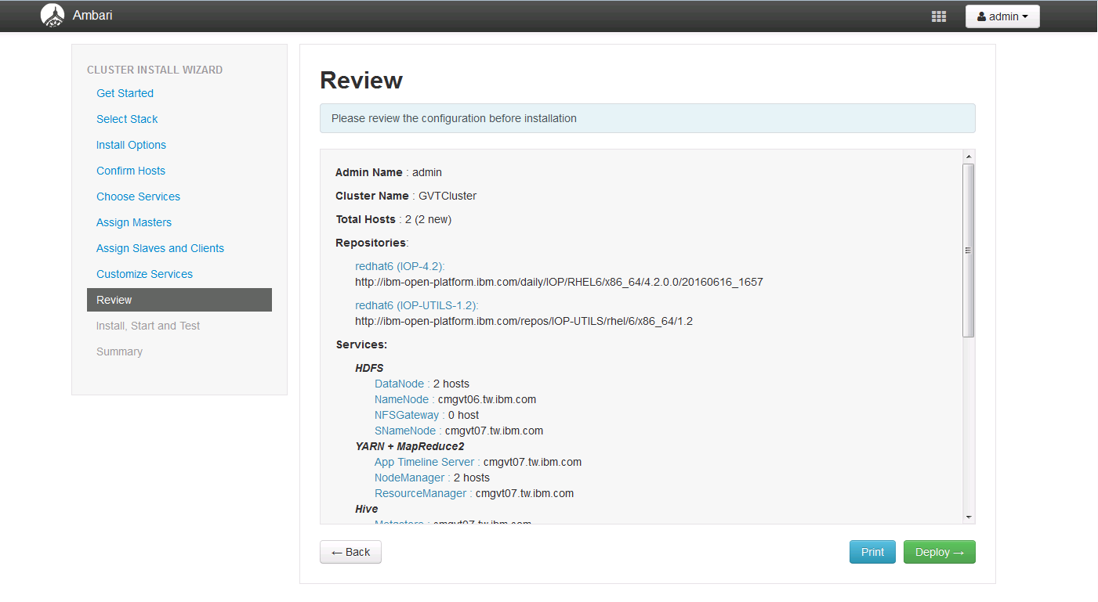Screen dimensions: 1098x602
Task: Open the views grid icon
Action: (x=938, y=16)
